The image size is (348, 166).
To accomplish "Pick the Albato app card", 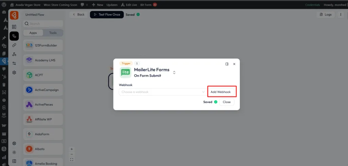I will coord(43,149).
